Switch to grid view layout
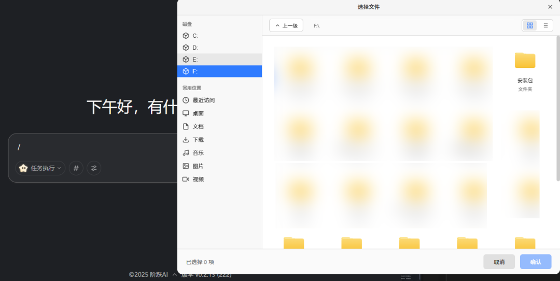 (x=529, y=25)
